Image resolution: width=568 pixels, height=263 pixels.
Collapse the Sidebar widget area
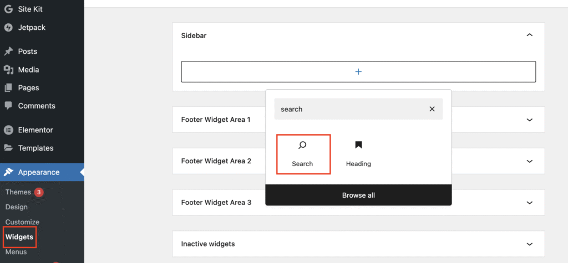pos(529,35)
